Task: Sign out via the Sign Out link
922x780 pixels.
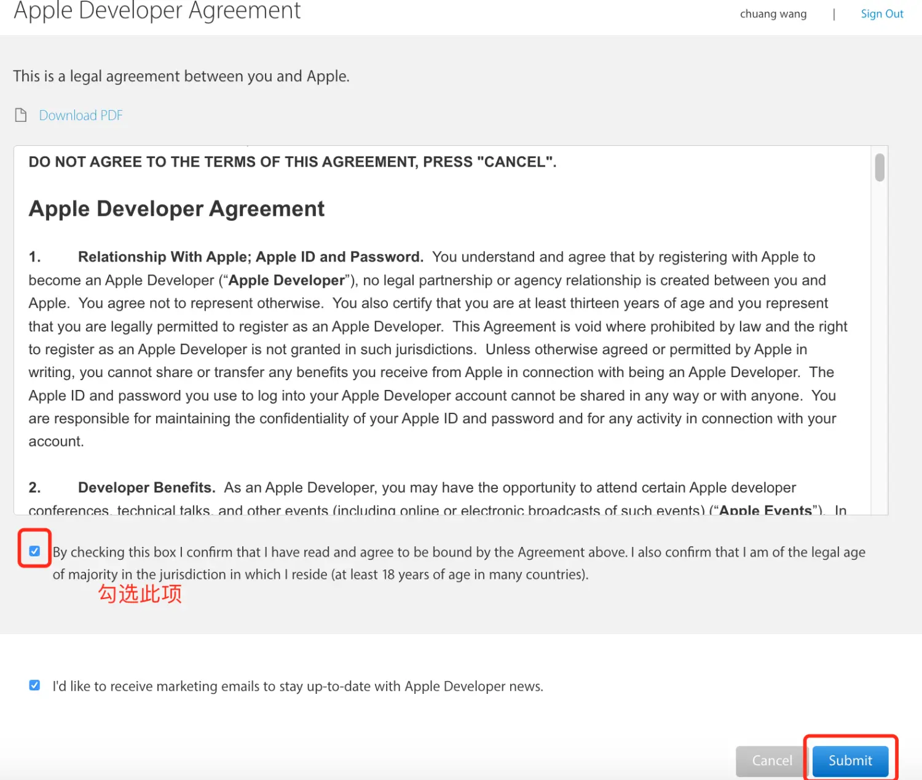Action: 882,14
